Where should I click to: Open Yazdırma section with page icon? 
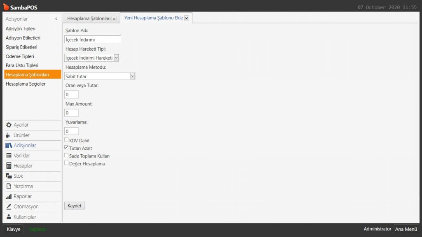point(9,186)
